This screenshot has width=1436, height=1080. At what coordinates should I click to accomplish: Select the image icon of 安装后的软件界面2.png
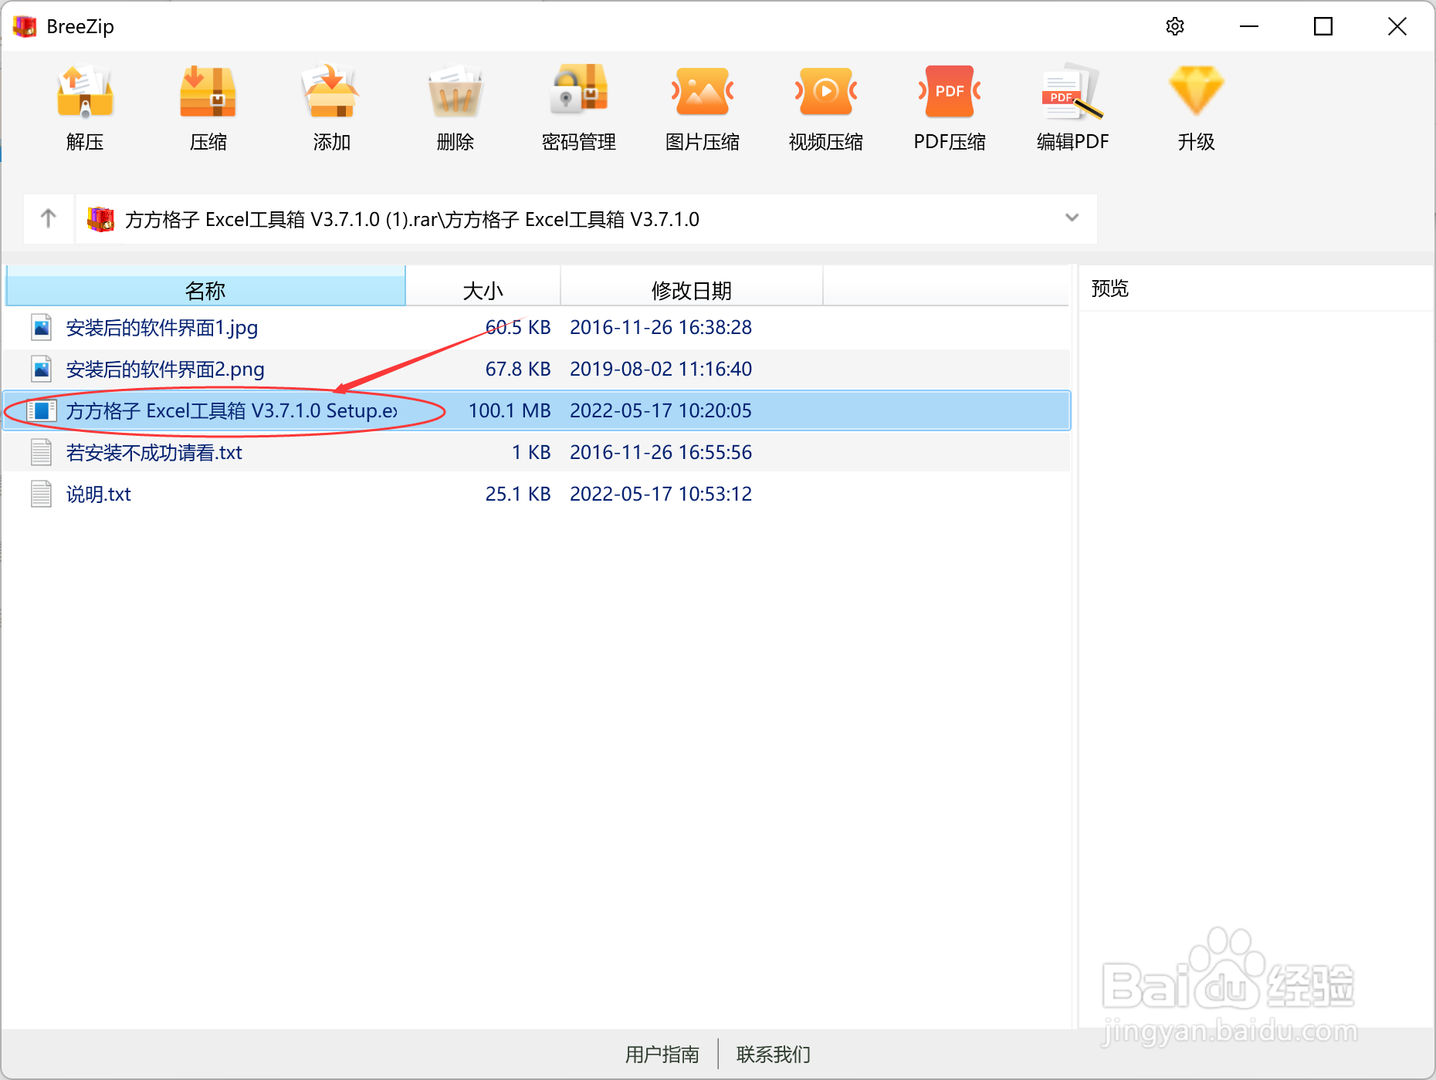(42, 369)
